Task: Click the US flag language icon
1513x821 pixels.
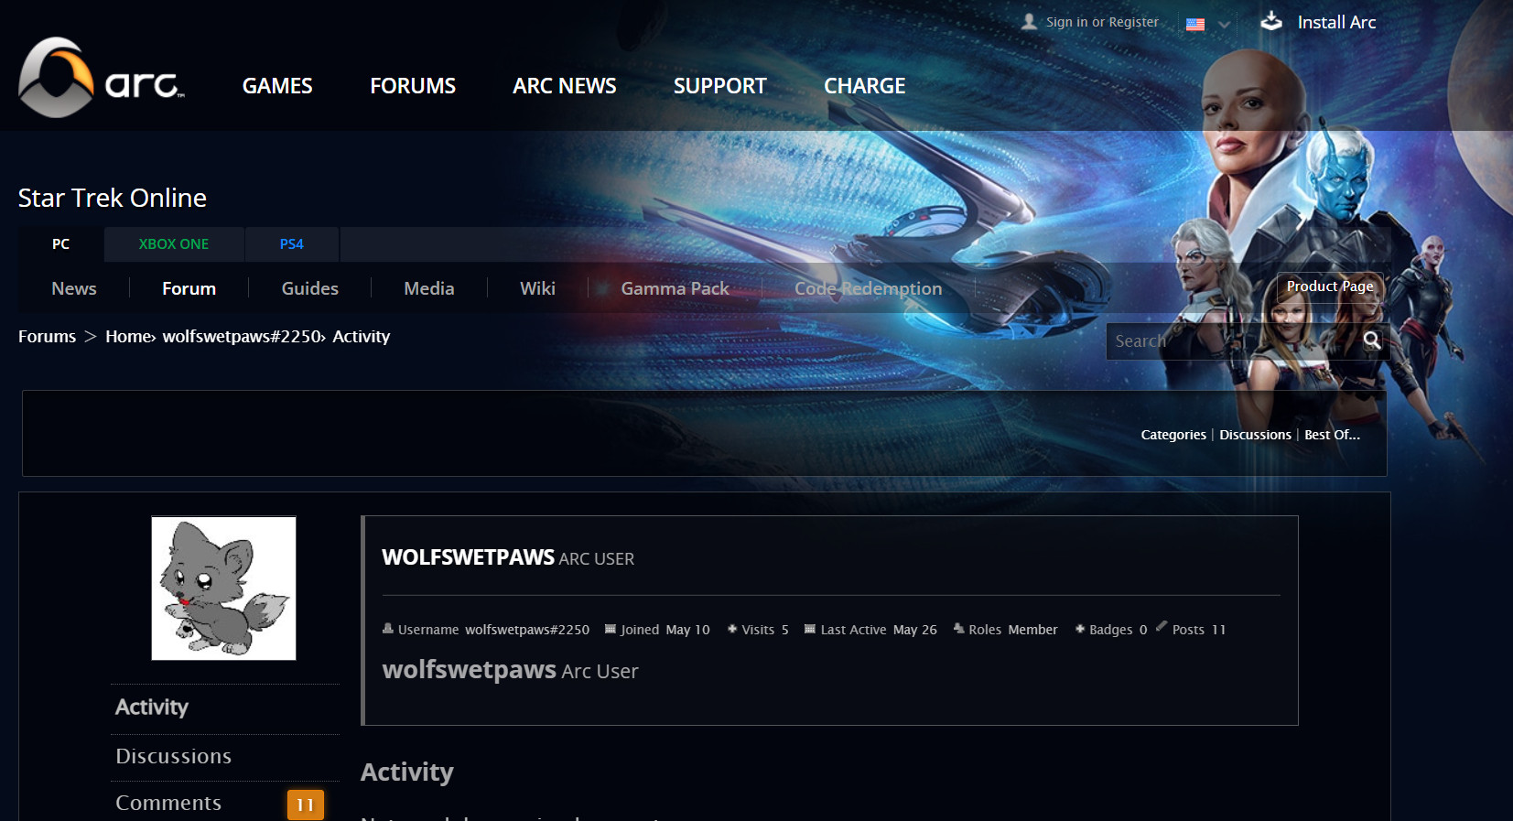Action: tap(1195, 25)
